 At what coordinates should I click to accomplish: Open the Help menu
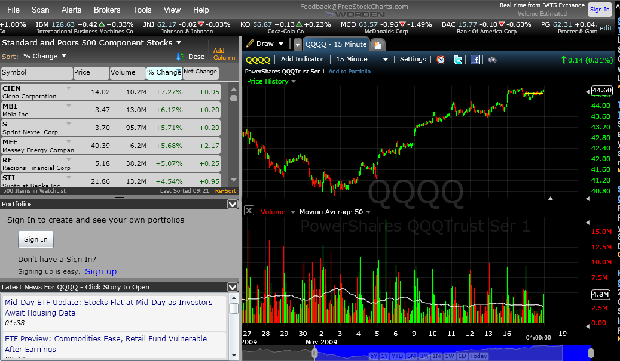click(201, 10)
